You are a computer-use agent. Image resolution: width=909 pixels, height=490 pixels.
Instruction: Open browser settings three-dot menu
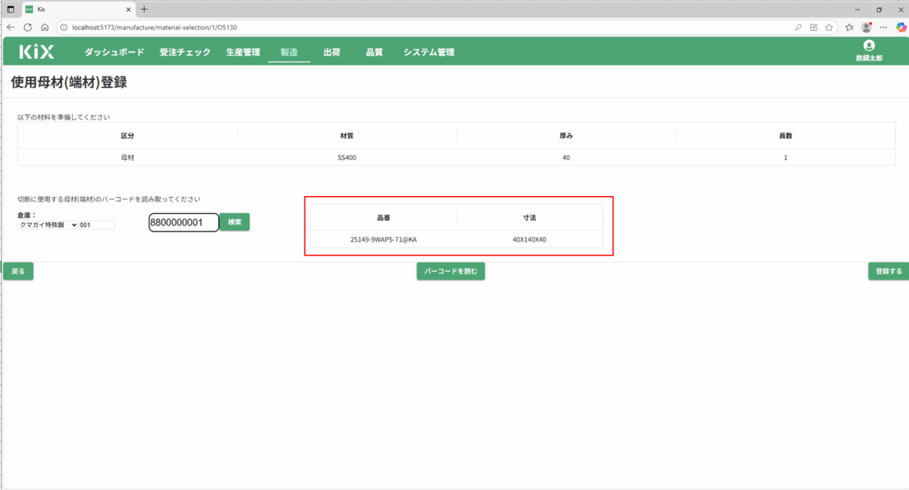[x=884, y=28]
